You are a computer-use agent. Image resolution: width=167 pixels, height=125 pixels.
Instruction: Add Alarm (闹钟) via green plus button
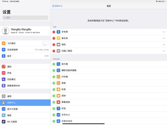coord(54,96)
